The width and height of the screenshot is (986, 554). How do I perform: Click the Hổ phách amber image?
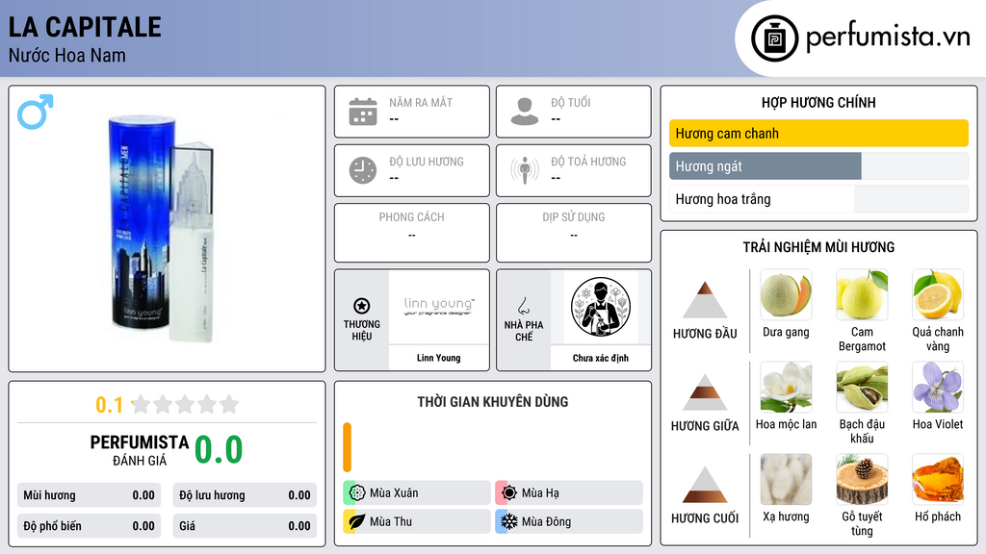[938, 479]
